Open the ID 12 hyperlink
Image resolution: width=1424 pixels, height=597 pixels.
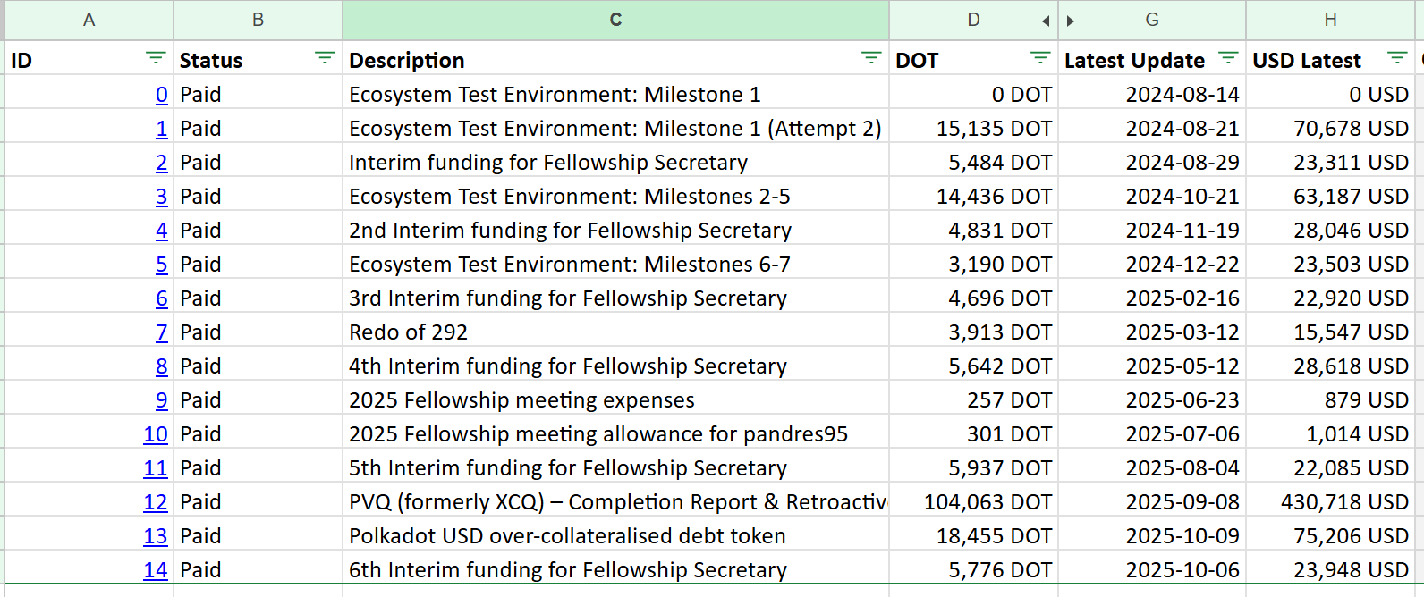(156, 502)
